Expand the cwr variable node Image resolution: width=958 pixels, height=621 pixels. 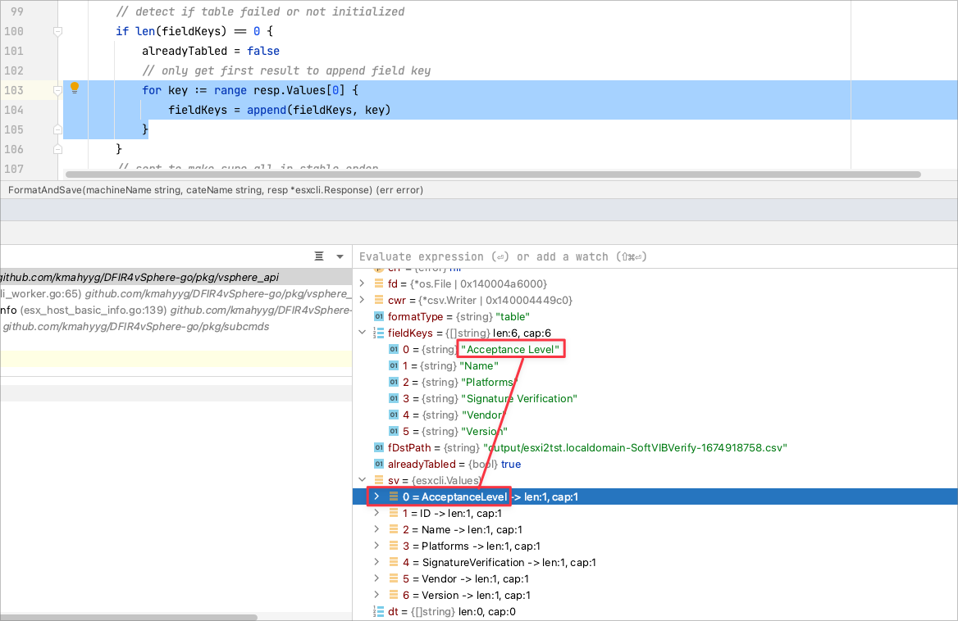pyautogui.click(x=362, y=300)
